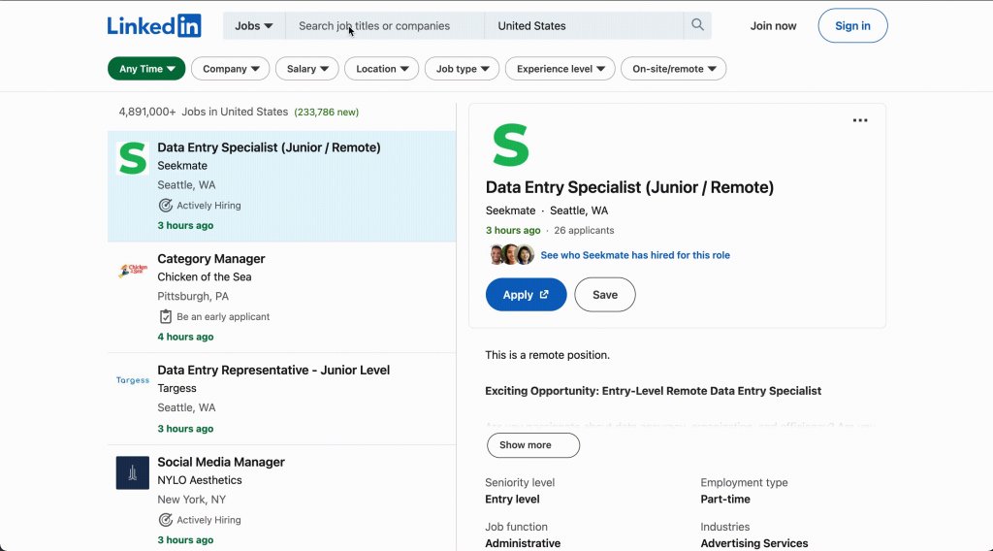Click Seekmate logo in job list
This screenshot has width=993, height=551.
click(x=132, y=158)
